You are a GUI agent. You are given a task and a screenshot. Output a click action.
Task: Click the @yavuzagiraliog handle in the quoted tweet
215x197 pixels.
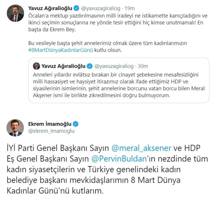114,66
